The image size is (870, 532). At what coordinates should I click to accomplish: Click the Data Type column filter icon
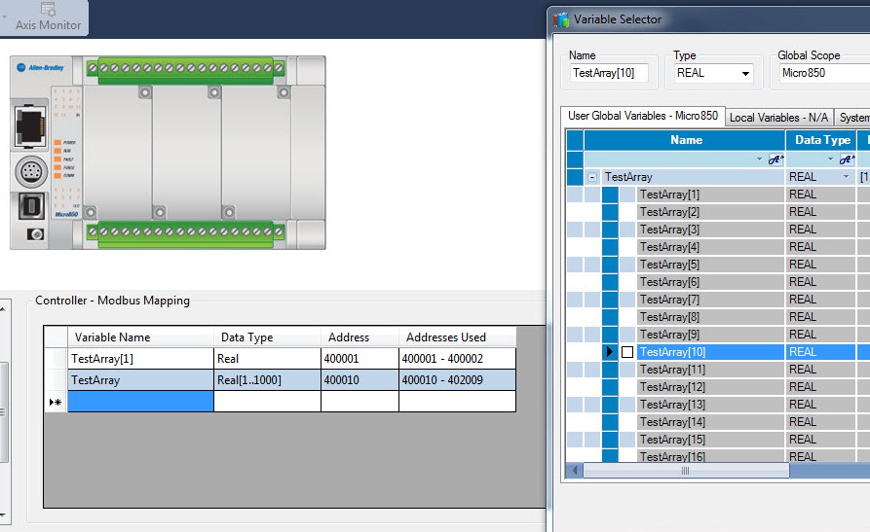tap(847, 160)
